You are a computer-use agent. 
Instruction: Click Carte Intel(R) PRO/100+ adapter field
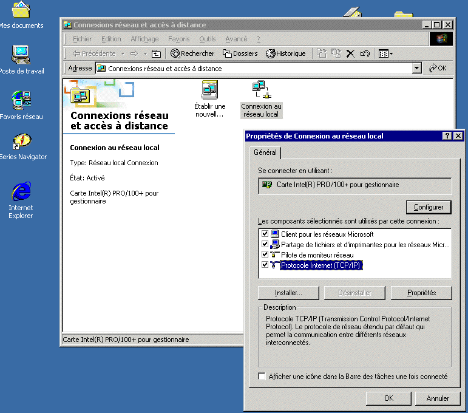pos(355,186)
